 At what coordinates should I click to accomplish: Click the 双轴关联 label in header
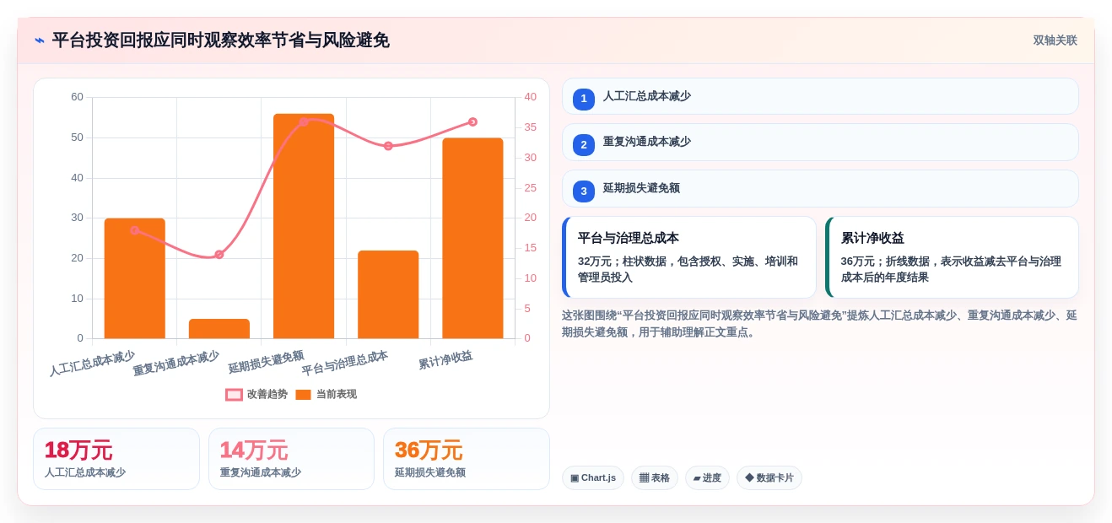pos(1055,40)
